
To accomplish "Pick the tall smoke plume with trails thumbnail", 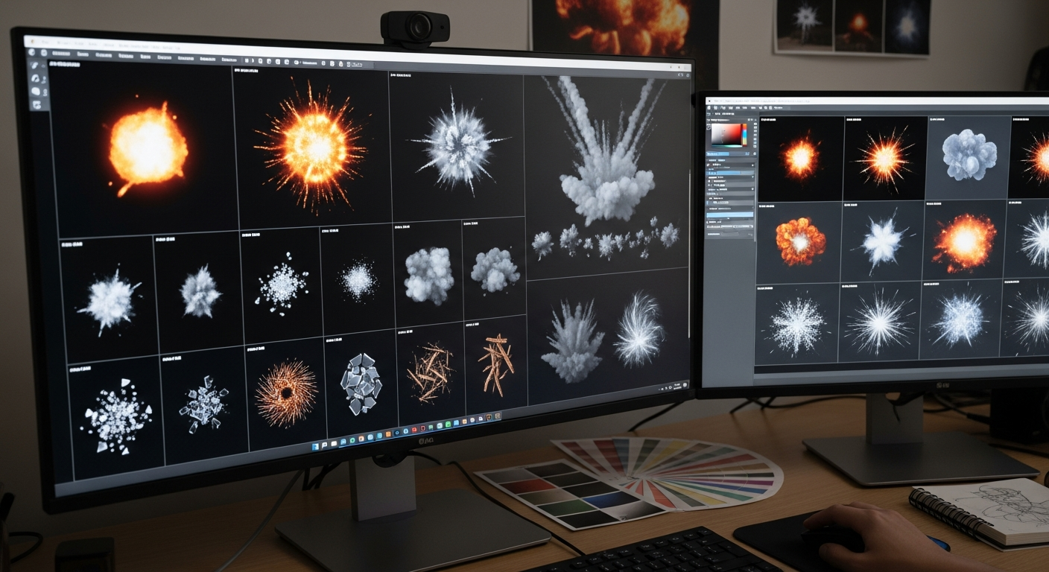I will (x=607, y=150).
